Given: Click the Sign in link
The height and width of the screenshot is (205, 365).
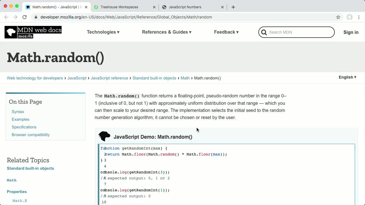Looking at the screenshot, I should click(x=351, y=32).
